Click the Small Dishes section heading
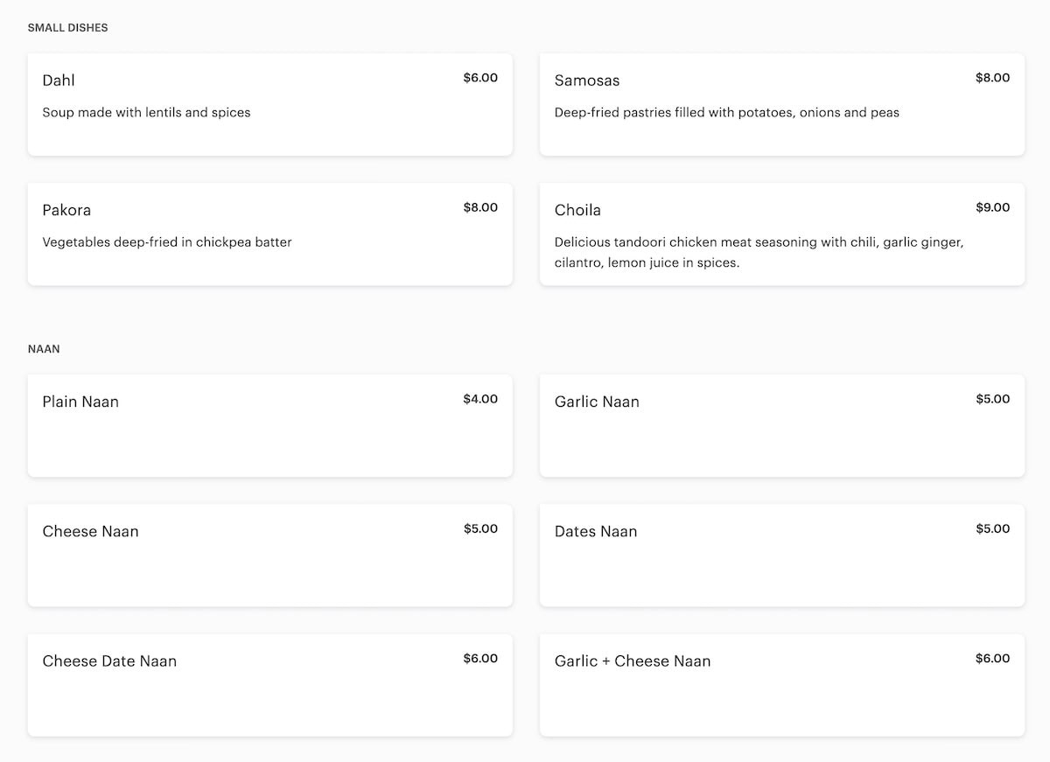Screen dimensions: 1050x762 coord(67,28)
